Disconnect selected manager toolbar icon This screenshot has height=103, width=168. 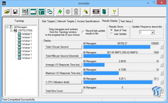96,12
